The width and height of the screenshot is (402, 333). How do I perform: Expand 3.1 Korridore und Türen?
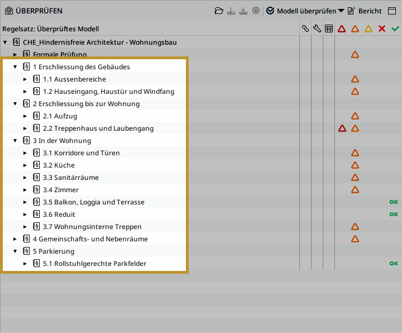pyautogui.click(x=25, y=153)
